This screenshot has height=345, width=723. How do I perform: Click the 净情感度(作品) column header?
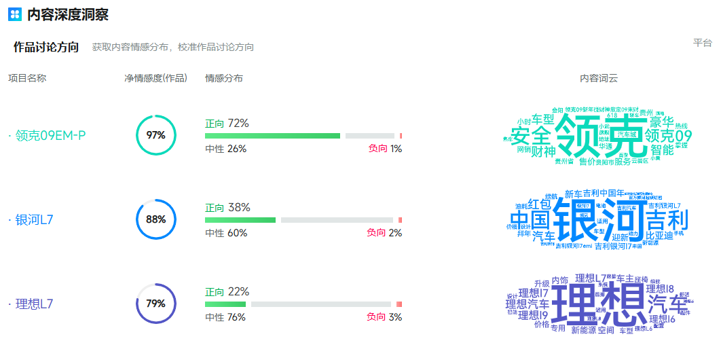point(155,78)
